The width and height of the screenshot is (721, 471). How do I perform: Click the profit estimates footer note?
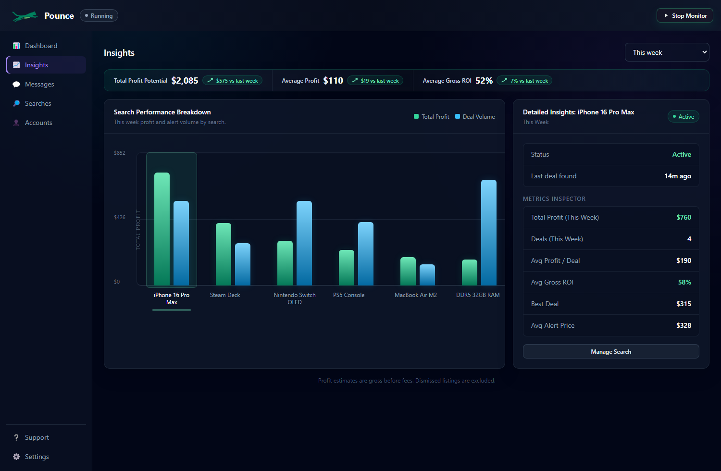[407, 381]
